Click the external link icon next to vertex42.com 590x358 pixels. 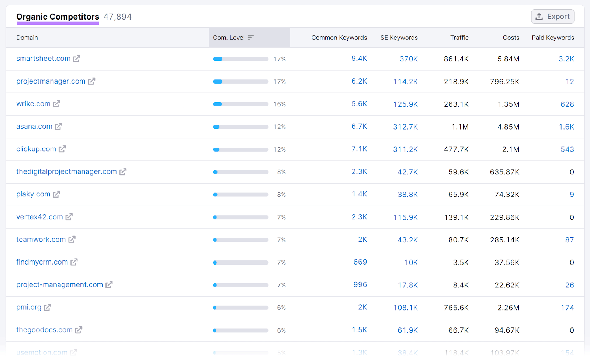(x=69, y=217)
